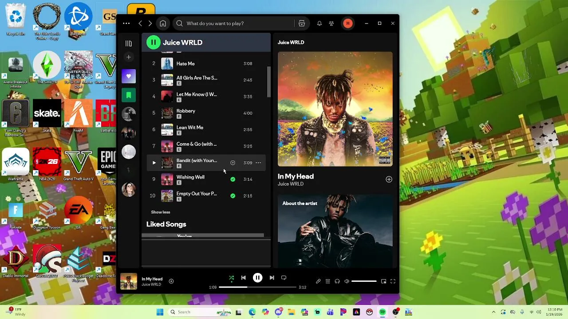Open Fortnite desktop shortcut
568x319 pixels.
click(x=16, y=214)
